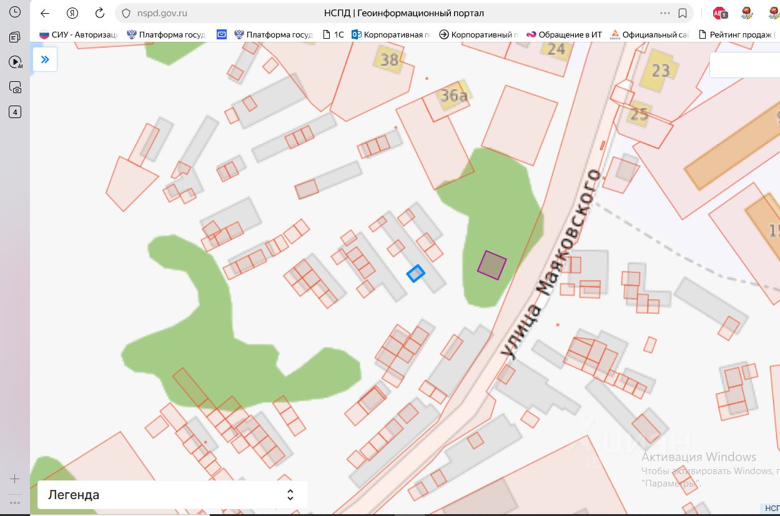Click building number 25 on map
Viewport: 780px width, 516px height.
[639, 114]
